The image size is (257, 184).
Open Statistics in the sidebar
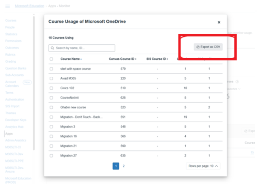(11, 34)
